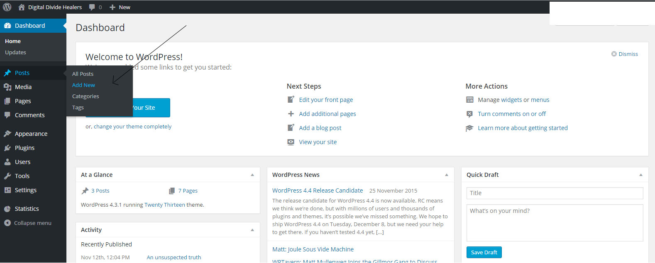Click Digital Divide Healers site name
The image size is (655, 263).
point(55,7)
